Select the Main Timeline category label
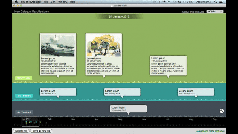The height and width of the screenshot is (134, 238). [24, 78]
